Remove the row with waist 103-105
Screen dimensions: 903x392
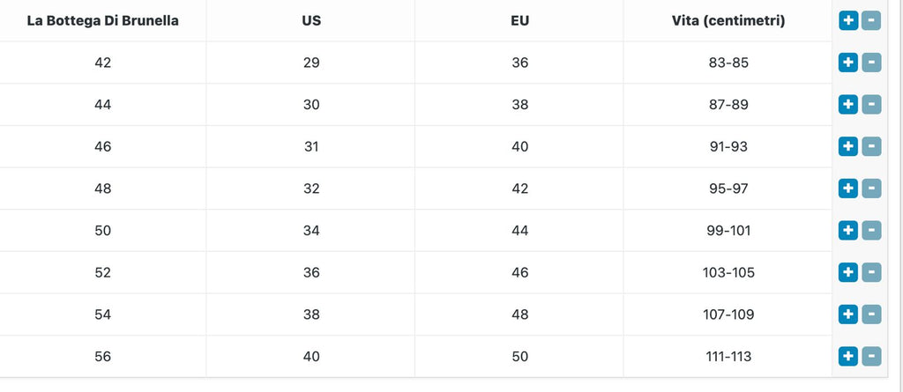pos(870,272)
